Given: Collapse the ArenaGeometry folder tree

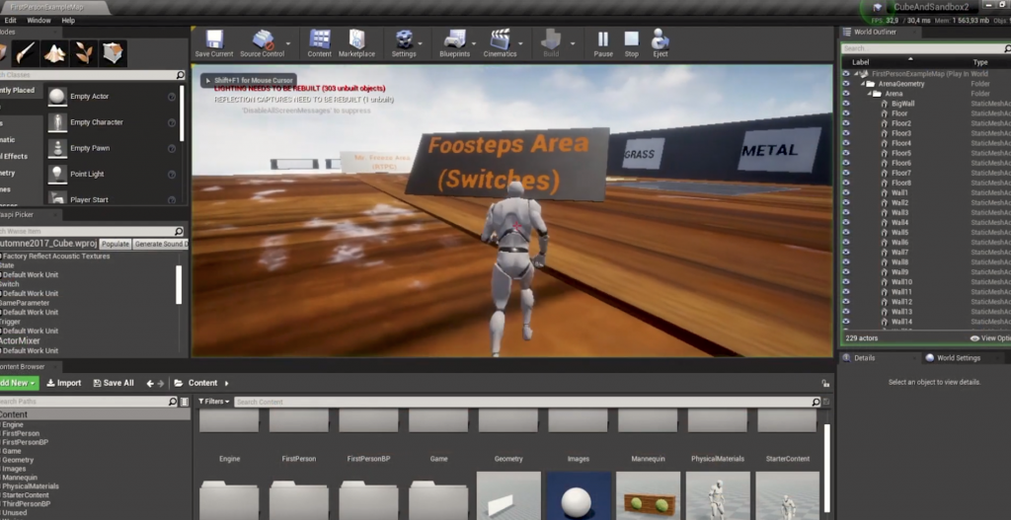Looking at the screenshot, I should (863, 84).
